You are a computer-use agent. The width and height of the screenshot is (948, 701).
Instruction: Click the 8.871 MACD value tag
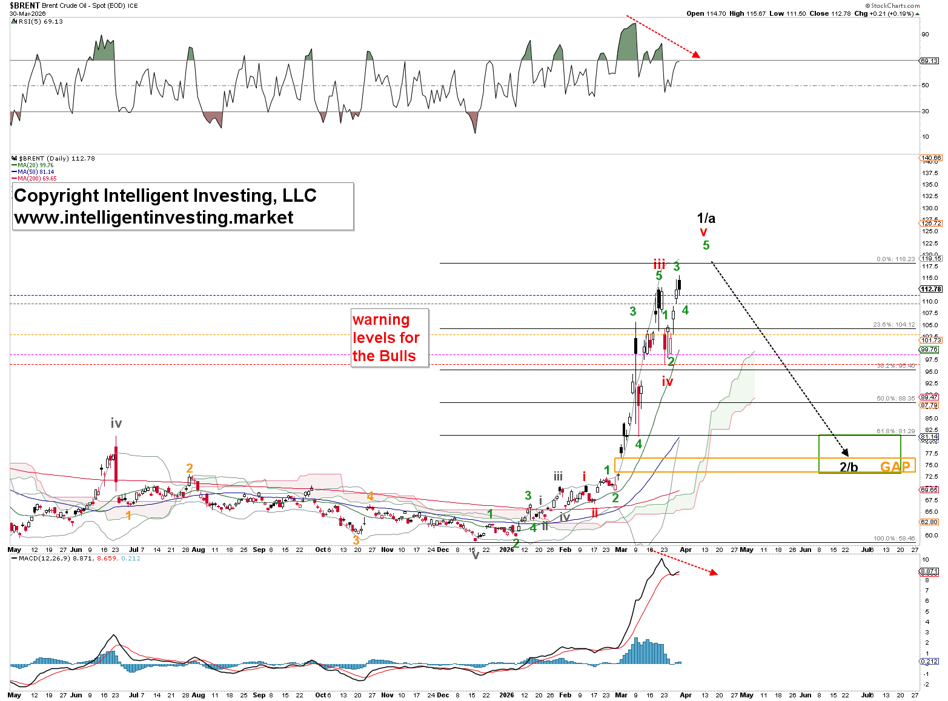[929, 571]
